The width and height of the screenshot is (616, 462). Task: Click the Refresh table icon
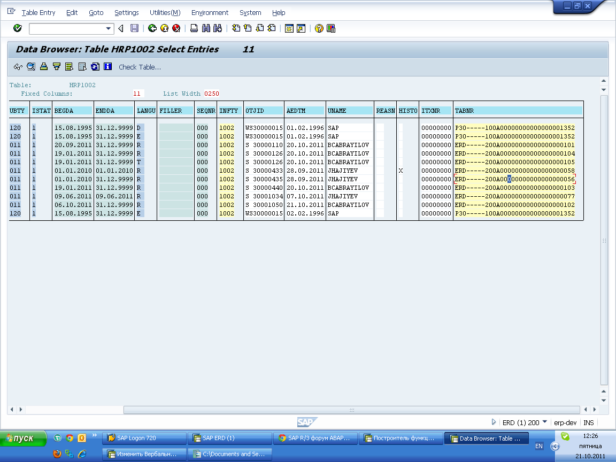point(95,67)
